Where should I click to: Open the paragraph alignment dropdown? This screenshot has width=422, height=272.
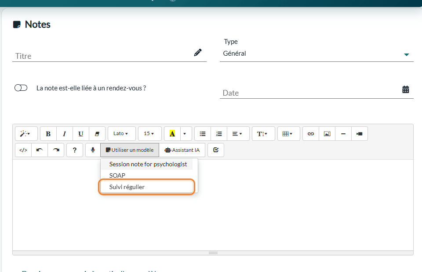click(238, 134)
